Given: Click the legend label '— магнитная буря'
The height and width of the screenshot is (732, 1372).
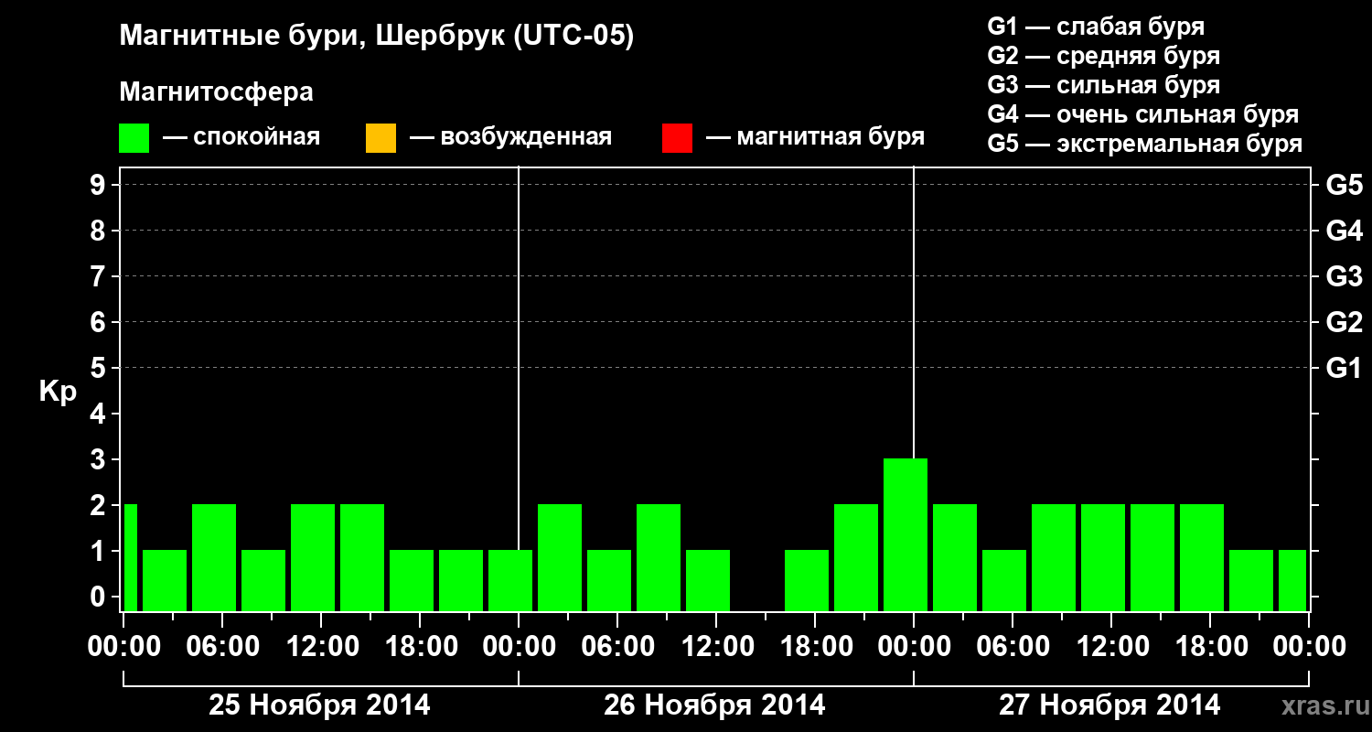Looking at the screenshot, I should click(x=816, y=137).
